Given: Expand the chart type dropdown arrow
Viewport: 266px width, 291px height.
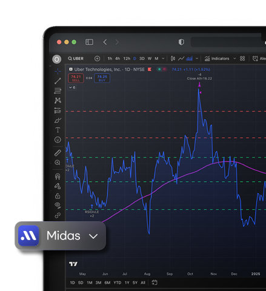Looking at the screenshot, I should pos(197,59).
